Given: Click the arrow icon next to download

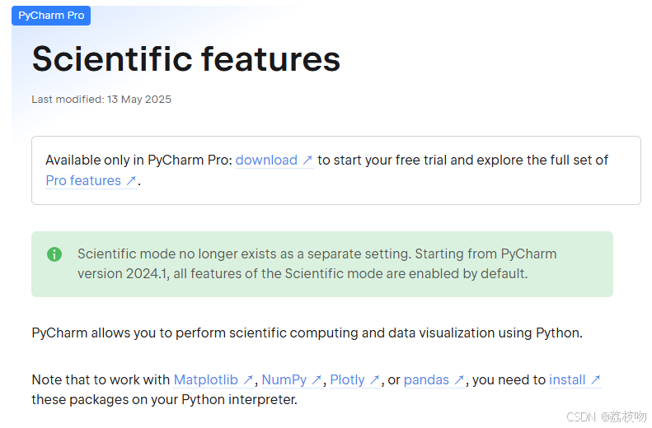Looking at the screenshot, I should (x=307, y=160).
